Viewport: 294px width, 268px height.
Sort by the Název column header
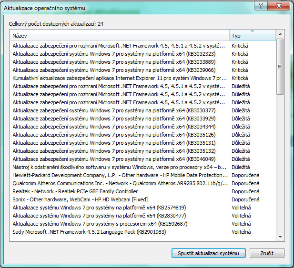[120, 36]
